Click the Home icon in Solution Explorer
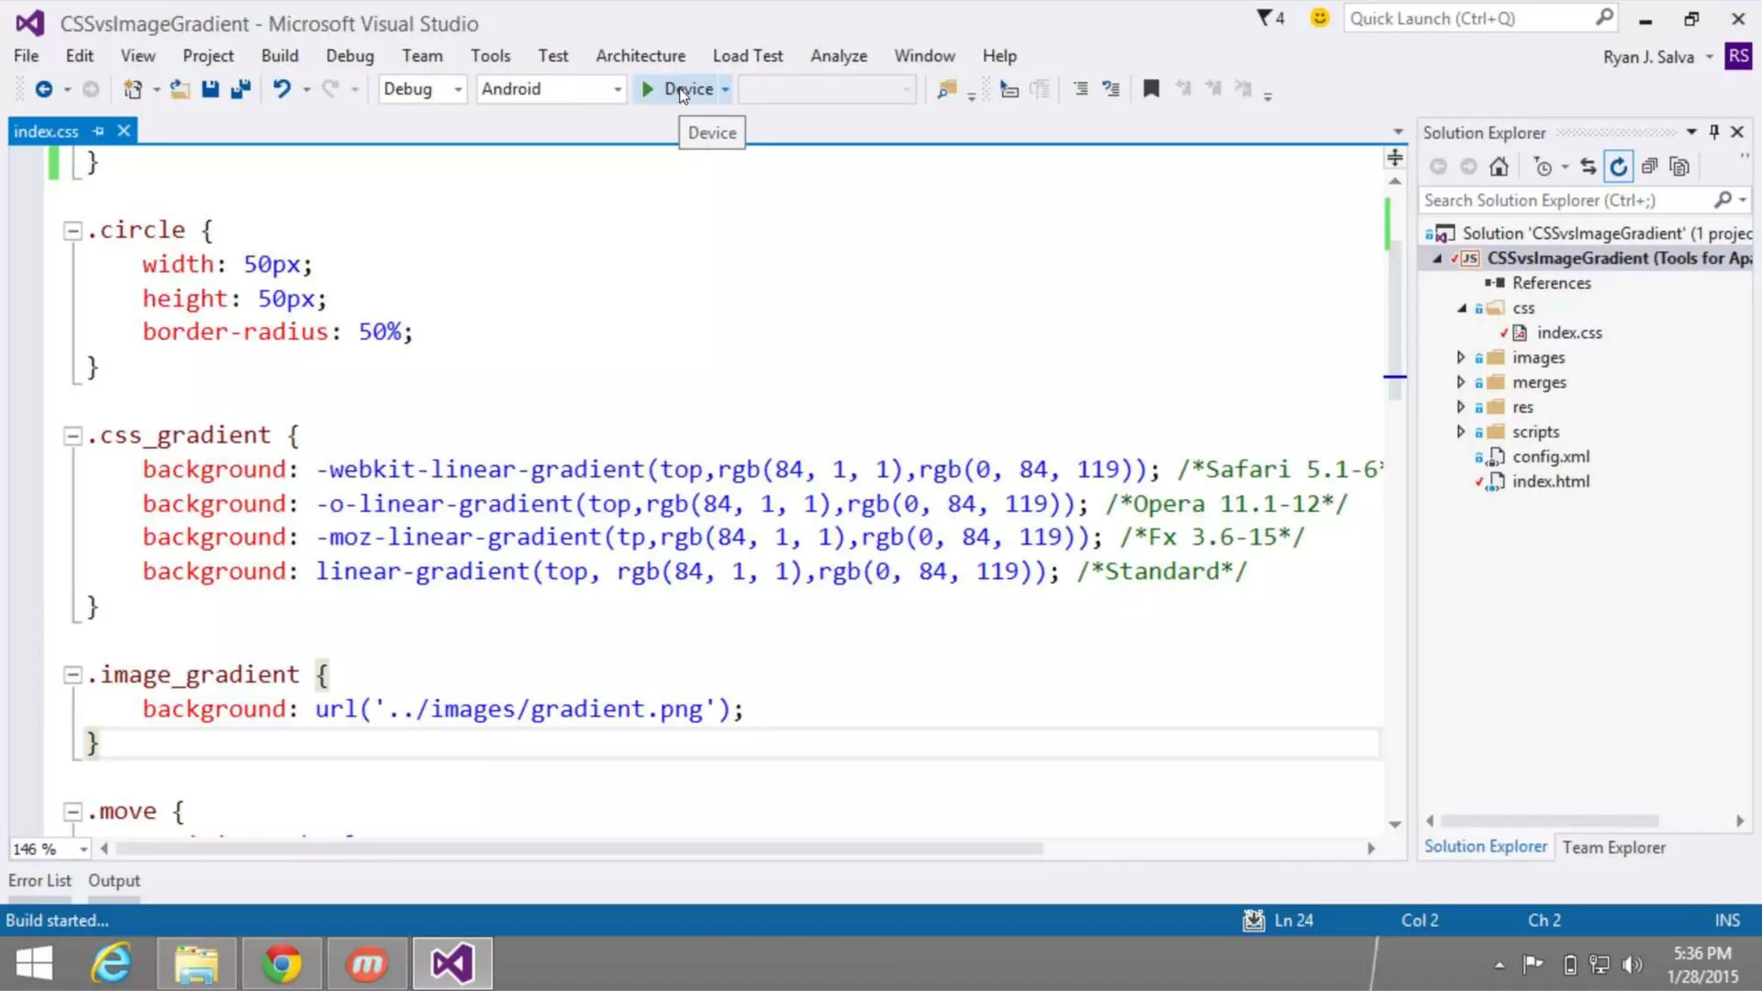This screenshot has height=991, width=1762. pyautogui.click(x=1499, y=167)
